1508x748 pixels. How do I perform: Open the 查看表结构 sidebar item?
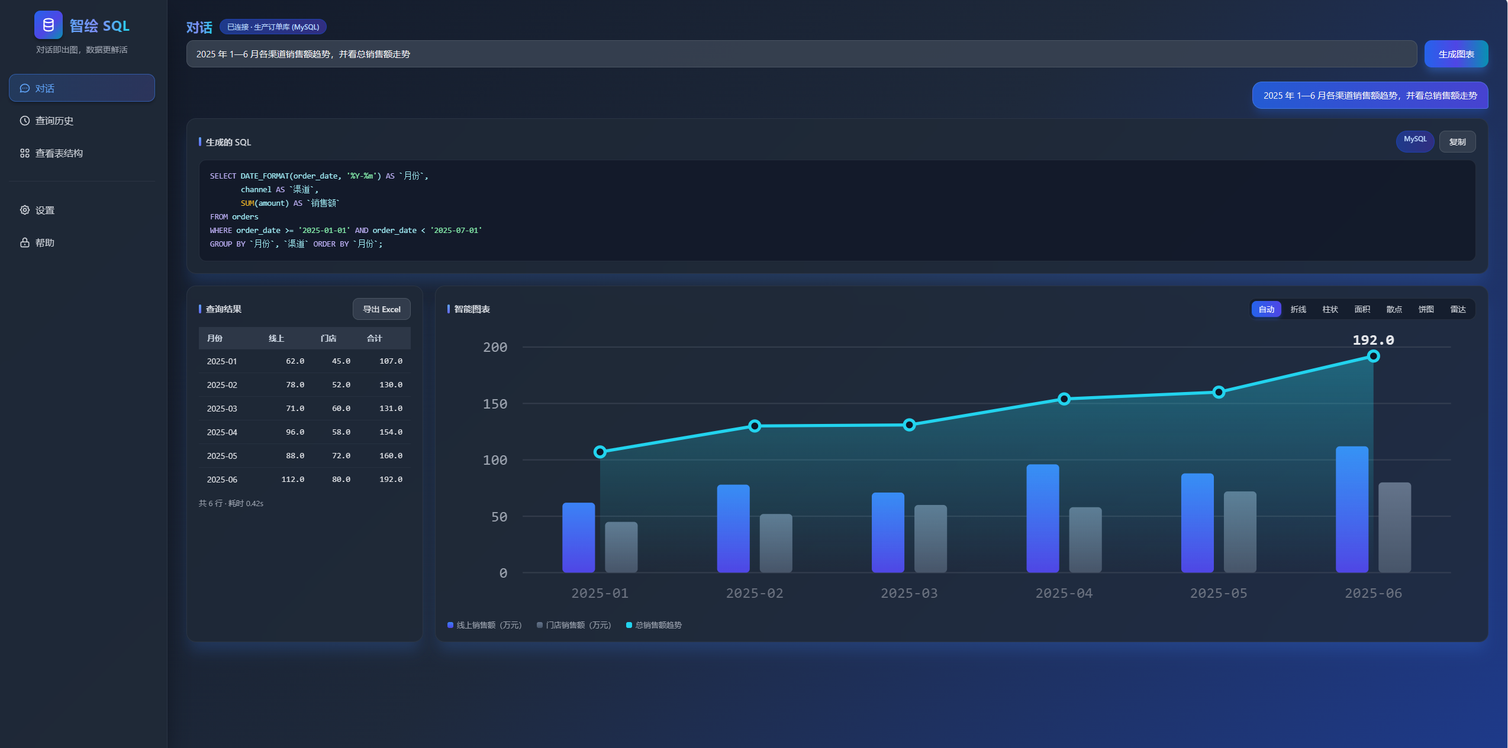[x=82, y=153]
